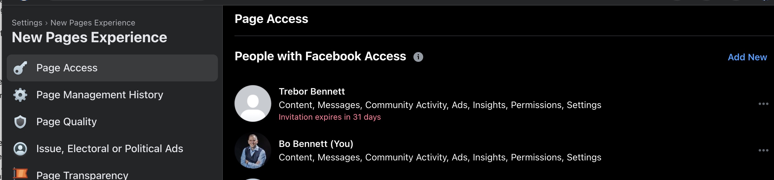Click Bo Bennett's profile photo
This screenshot has height=180, width=774.
point(253,151)
